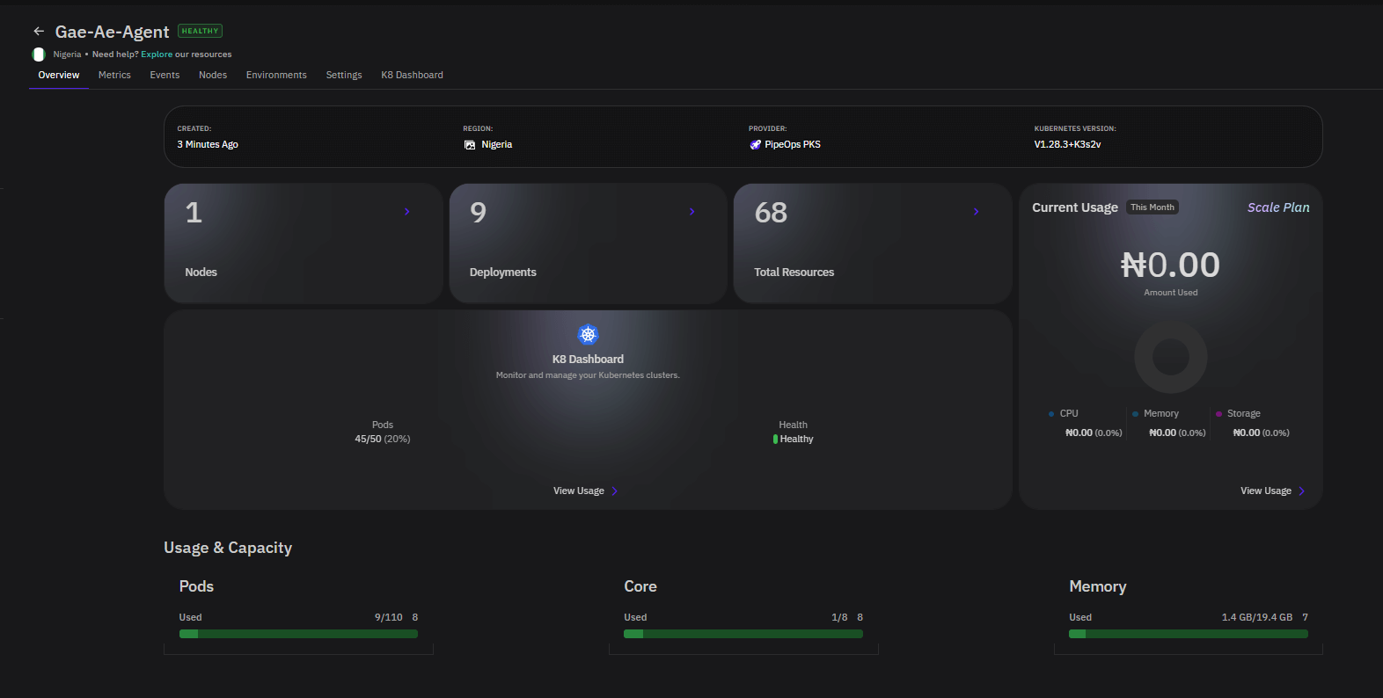Click the Core usage progress bar
Image resolution: width=1383 pixels, height=698 pixels.
point(743,634)
